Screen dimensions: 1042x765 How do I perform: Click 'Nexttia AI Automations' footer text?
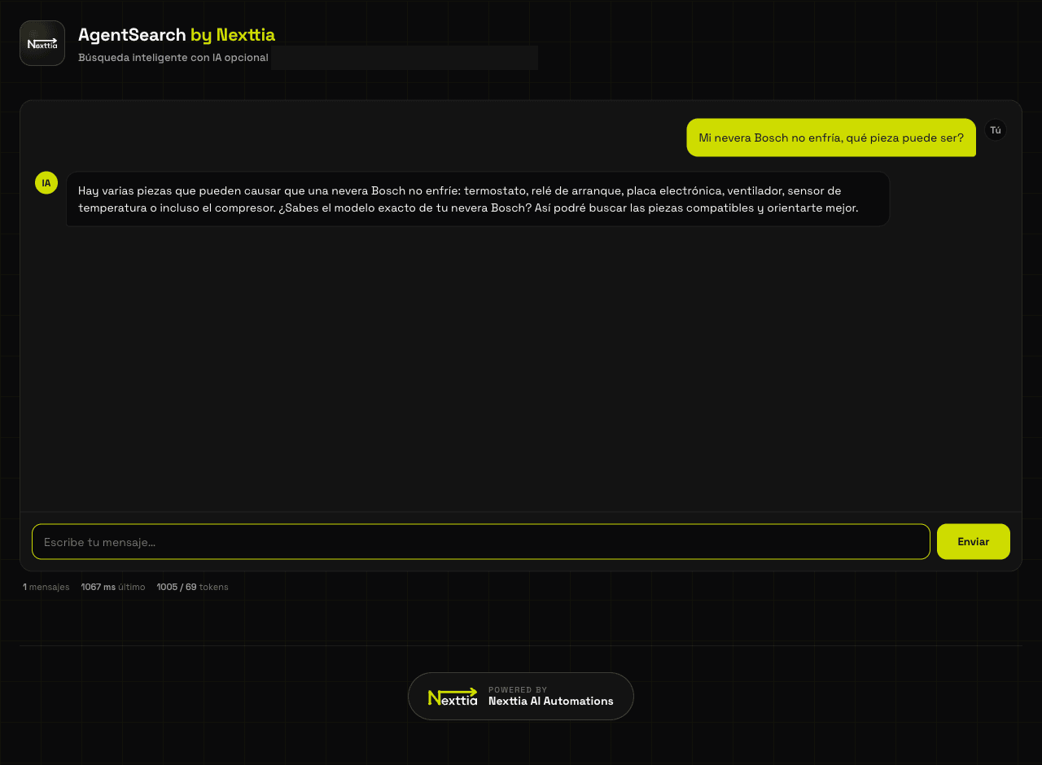point(551,702)
